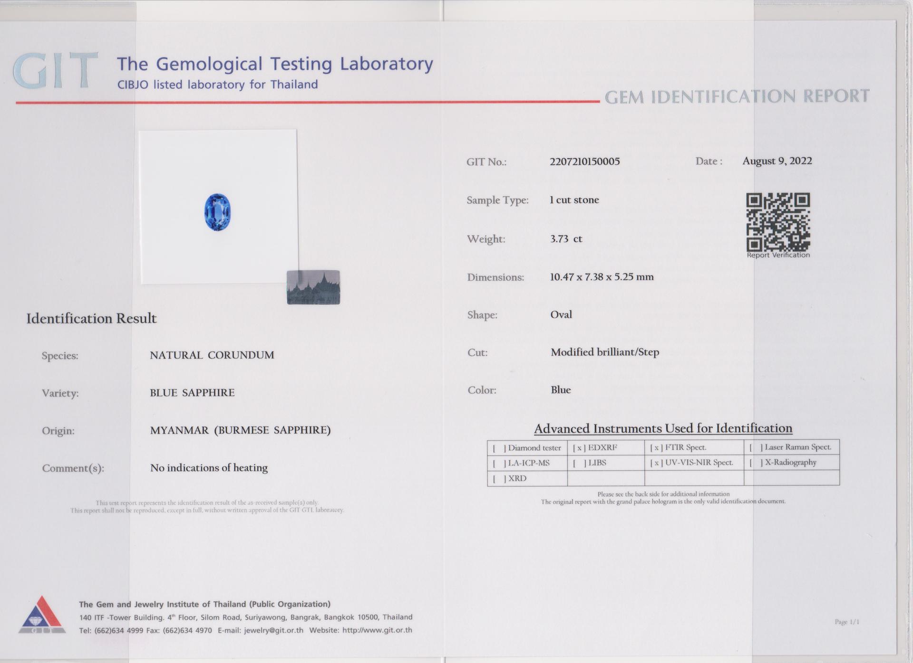913x663 pixels.
Task: Click the 'Dimensions:' label
Action: [495, 277]
